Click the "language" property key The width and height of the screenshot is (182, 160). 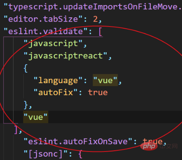pyautogui.click(x=58, y=81)
